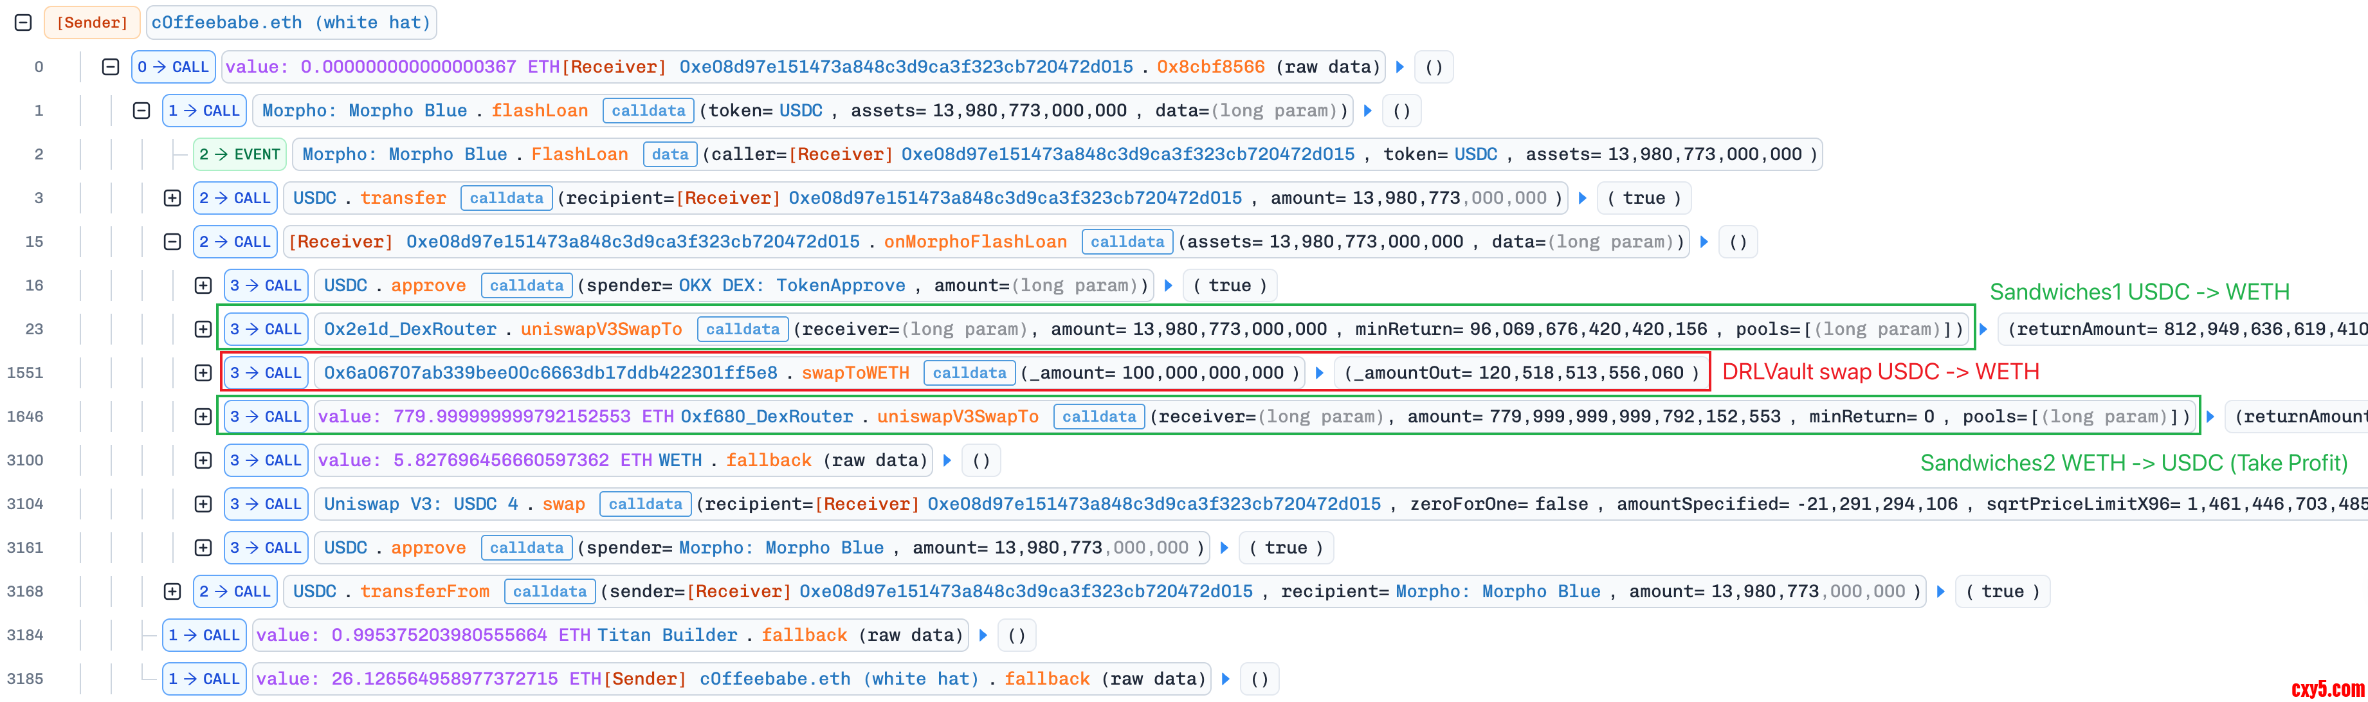This screenshot has height=702, width=2368.
Task: Click the Titan Builder address label
Action: (668, 635)
